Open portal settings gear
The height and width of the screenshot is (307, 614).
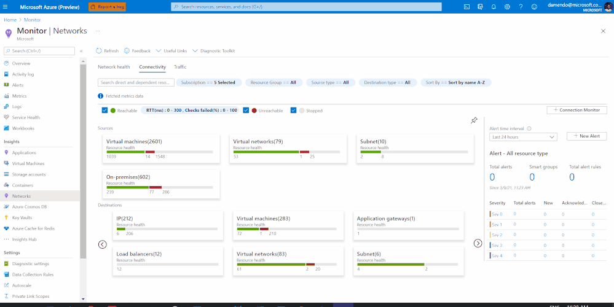pyautogui.click(x=507, y=7)
